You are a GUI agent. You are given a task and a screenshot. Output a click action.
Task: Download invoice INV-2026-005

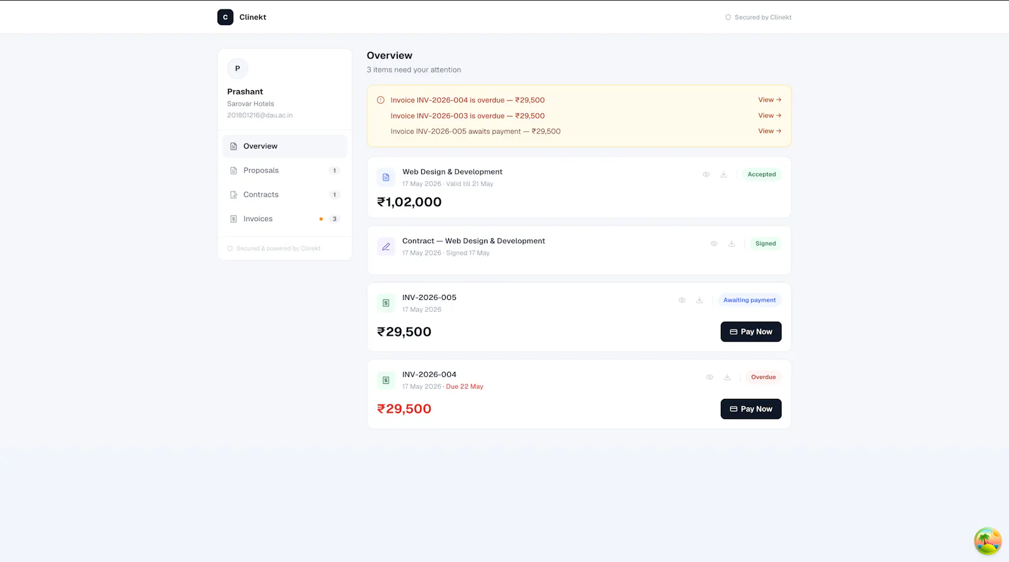coord(699,301)
